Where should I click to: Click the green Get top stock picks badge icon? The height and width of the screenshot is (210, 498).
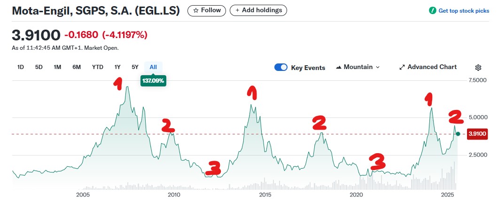[x=432, y=10]
